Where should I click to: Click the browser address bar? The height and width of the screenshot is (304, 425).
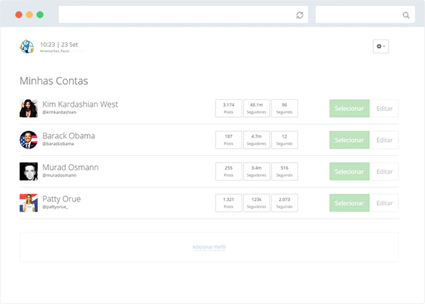click(183, 15)
